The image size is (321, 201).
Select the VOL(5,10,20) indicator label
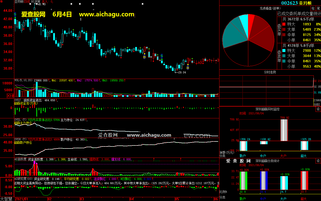click(24, 80)
